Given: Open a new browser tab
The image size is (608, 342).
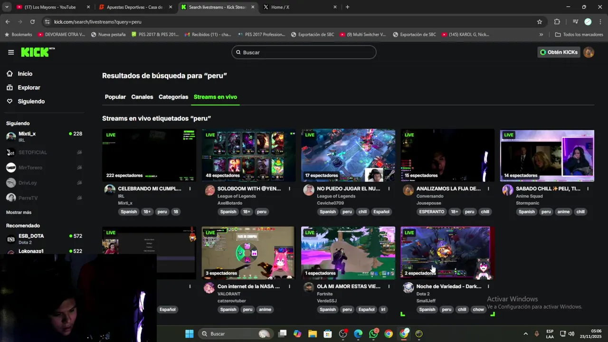Looking at the screenshot, I should click(x=347, y=7).
